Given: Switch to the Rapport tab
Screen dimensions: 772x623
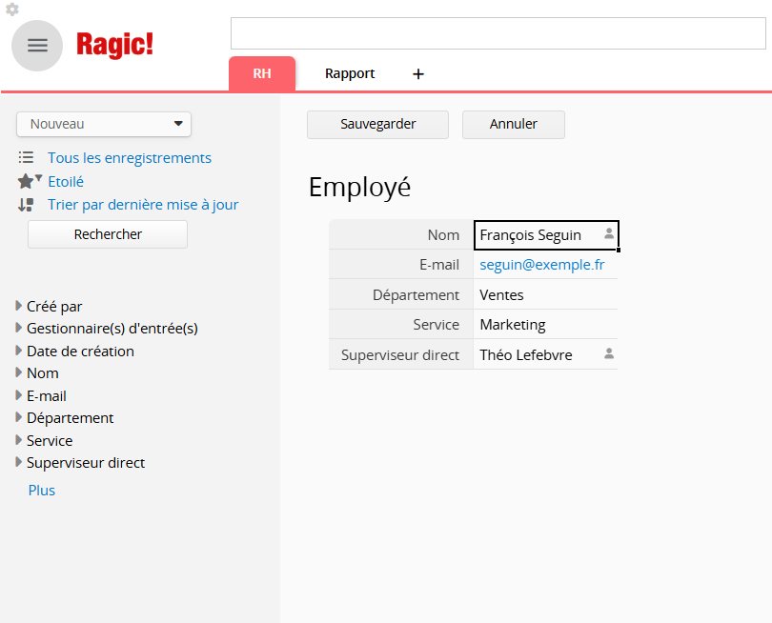Looking at the screenshot, I should 350,73.
